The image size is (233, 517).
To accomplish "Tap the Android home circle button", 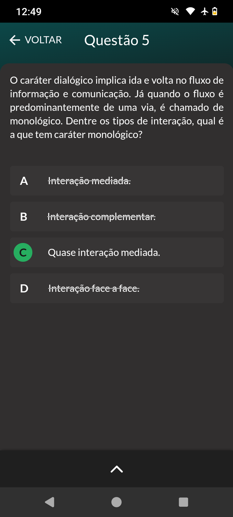I will click(116, 502).
